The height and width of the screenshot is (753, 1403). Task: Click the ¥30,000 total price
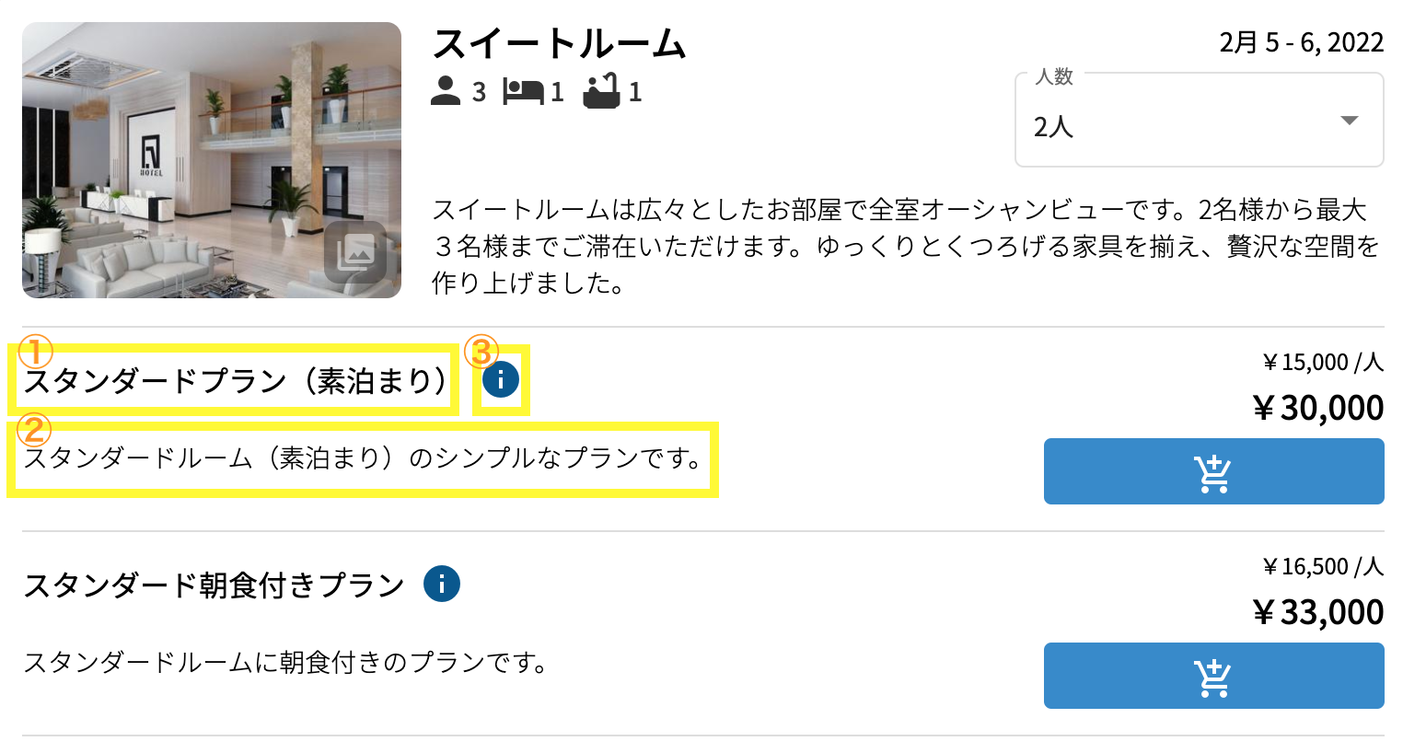1318,408
